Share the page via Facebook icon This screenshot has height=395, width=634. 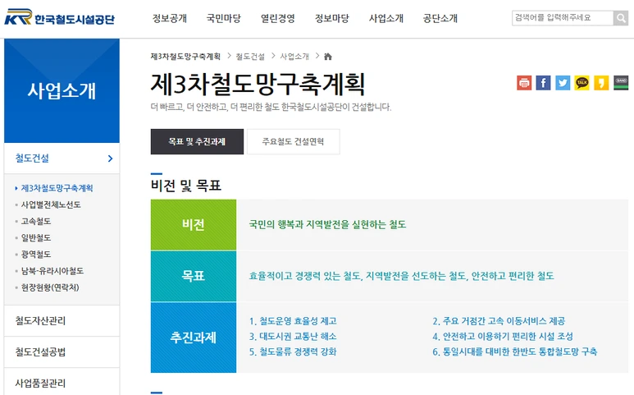(543, 83)
